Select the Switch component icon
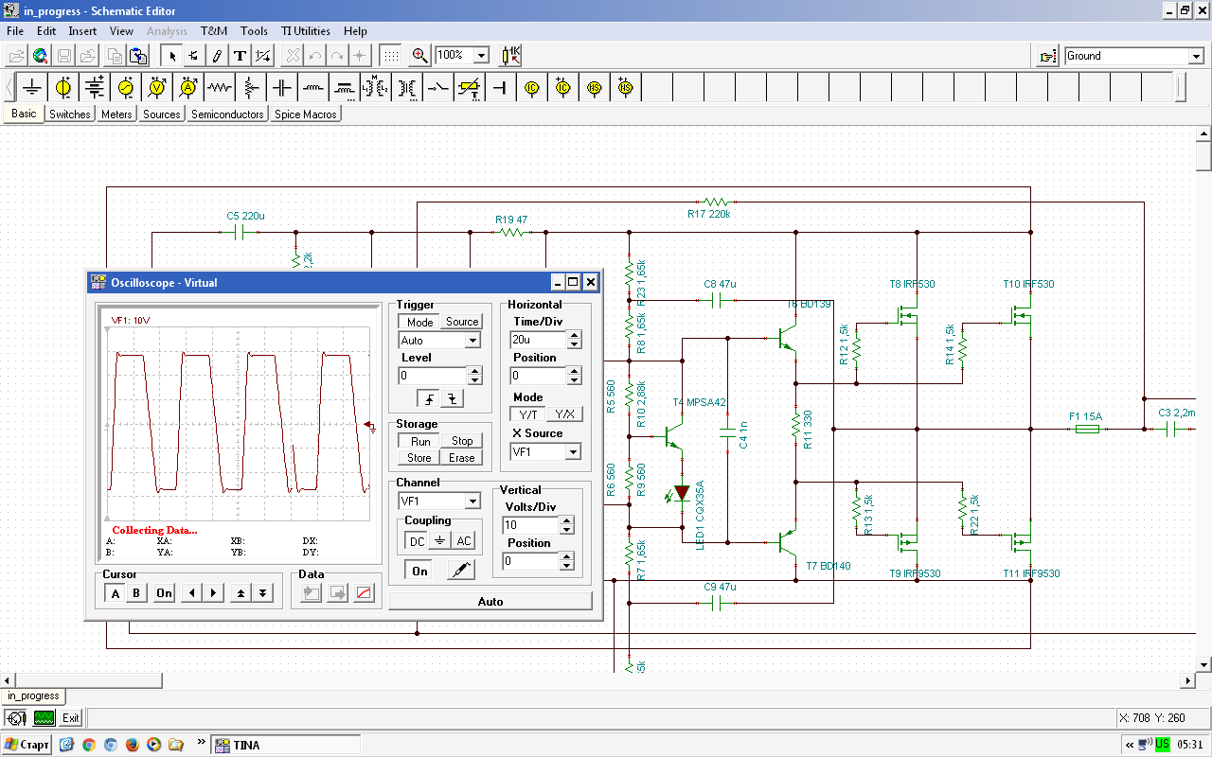1212x757 pixels. (x=438, y=87)
